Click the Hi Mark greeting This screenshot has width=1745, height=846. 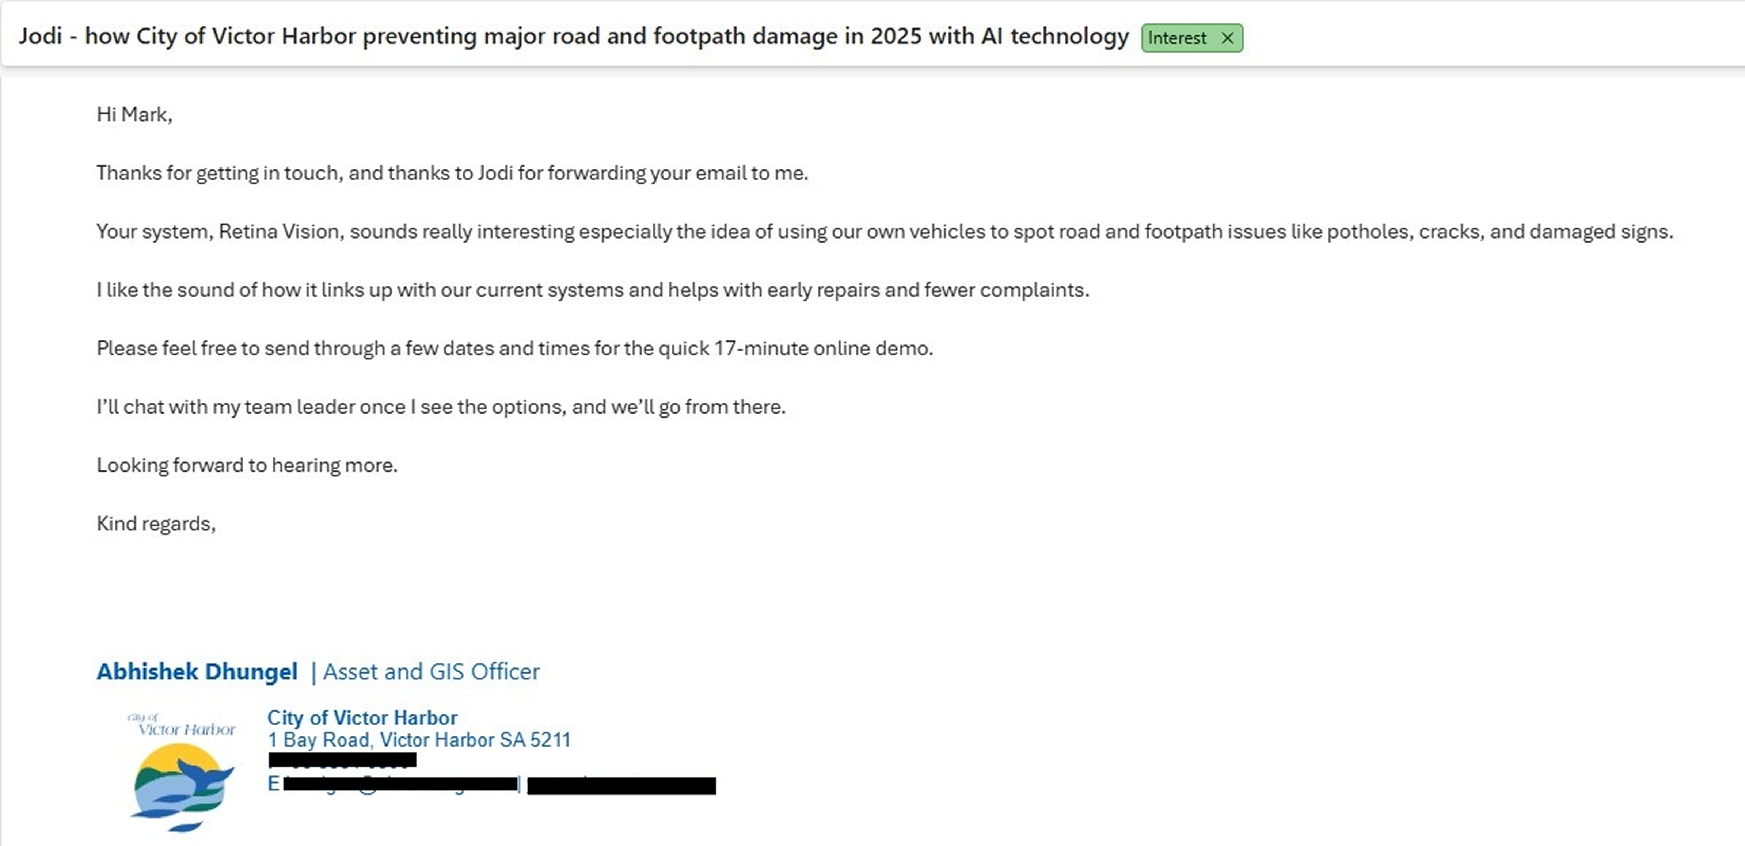(134, 114)
